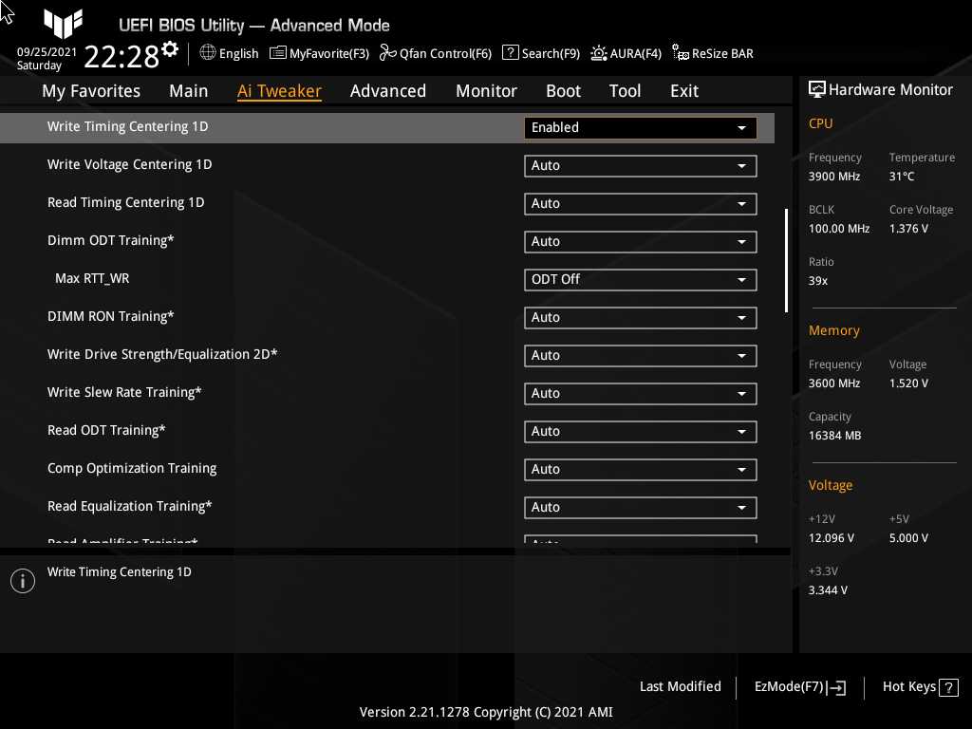Screen dimensions: 972x729
Task: Open Search(F9) tool
Action: (x=540, y=53)
